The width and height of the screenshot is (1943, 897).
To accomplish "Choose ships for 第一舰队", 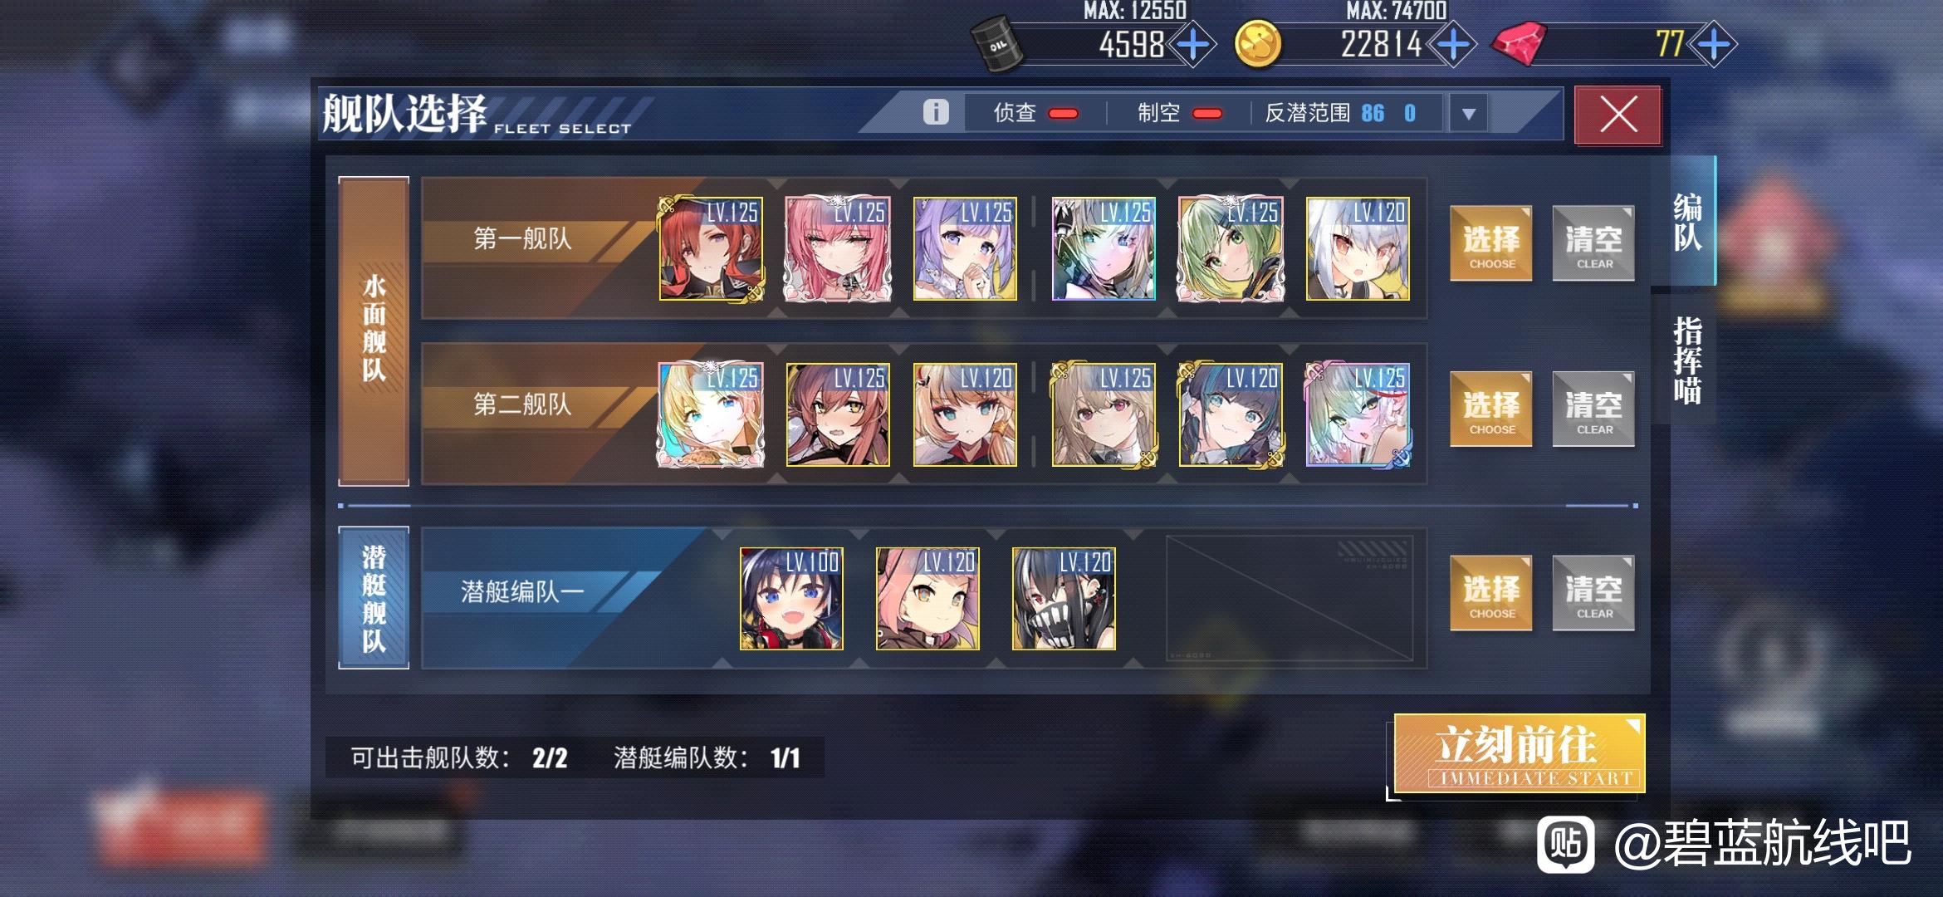I will click(x=1491, y=243).
